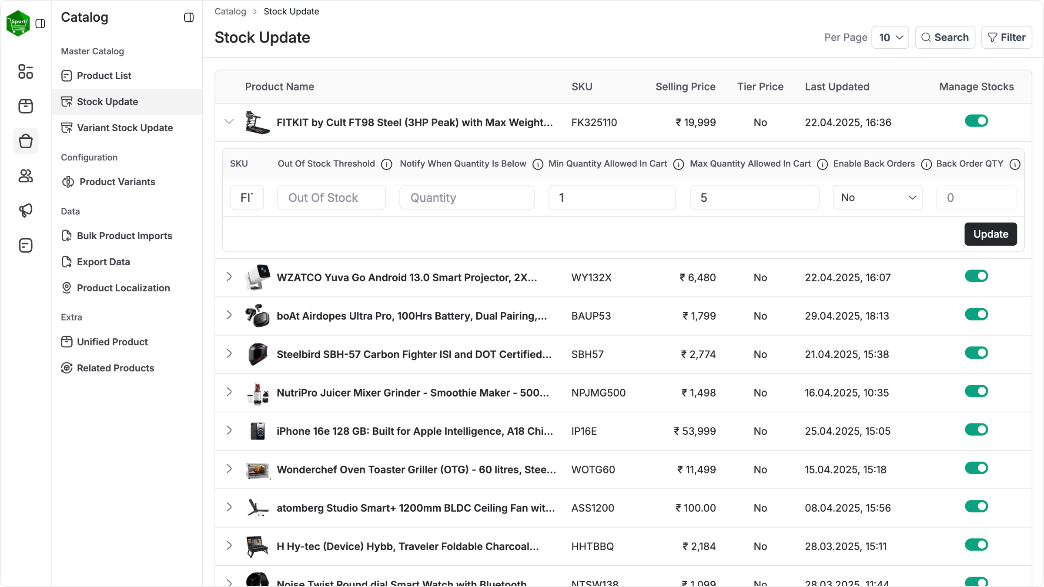Click atomberg ceiling fan thumbnail
This screenshot has height=587, width=1044.
point(257,508)
